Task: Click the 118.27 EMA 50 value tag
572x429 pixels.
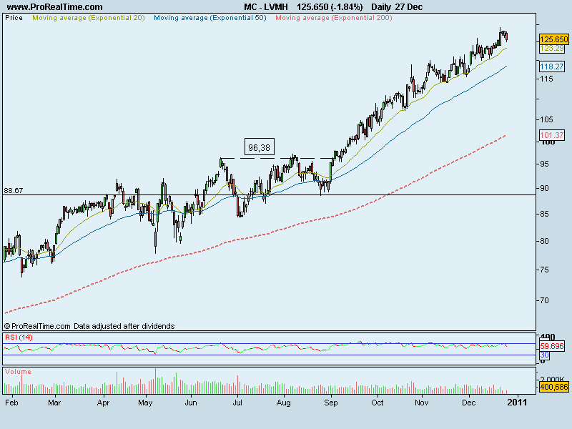Action: [x=552, y=66]
